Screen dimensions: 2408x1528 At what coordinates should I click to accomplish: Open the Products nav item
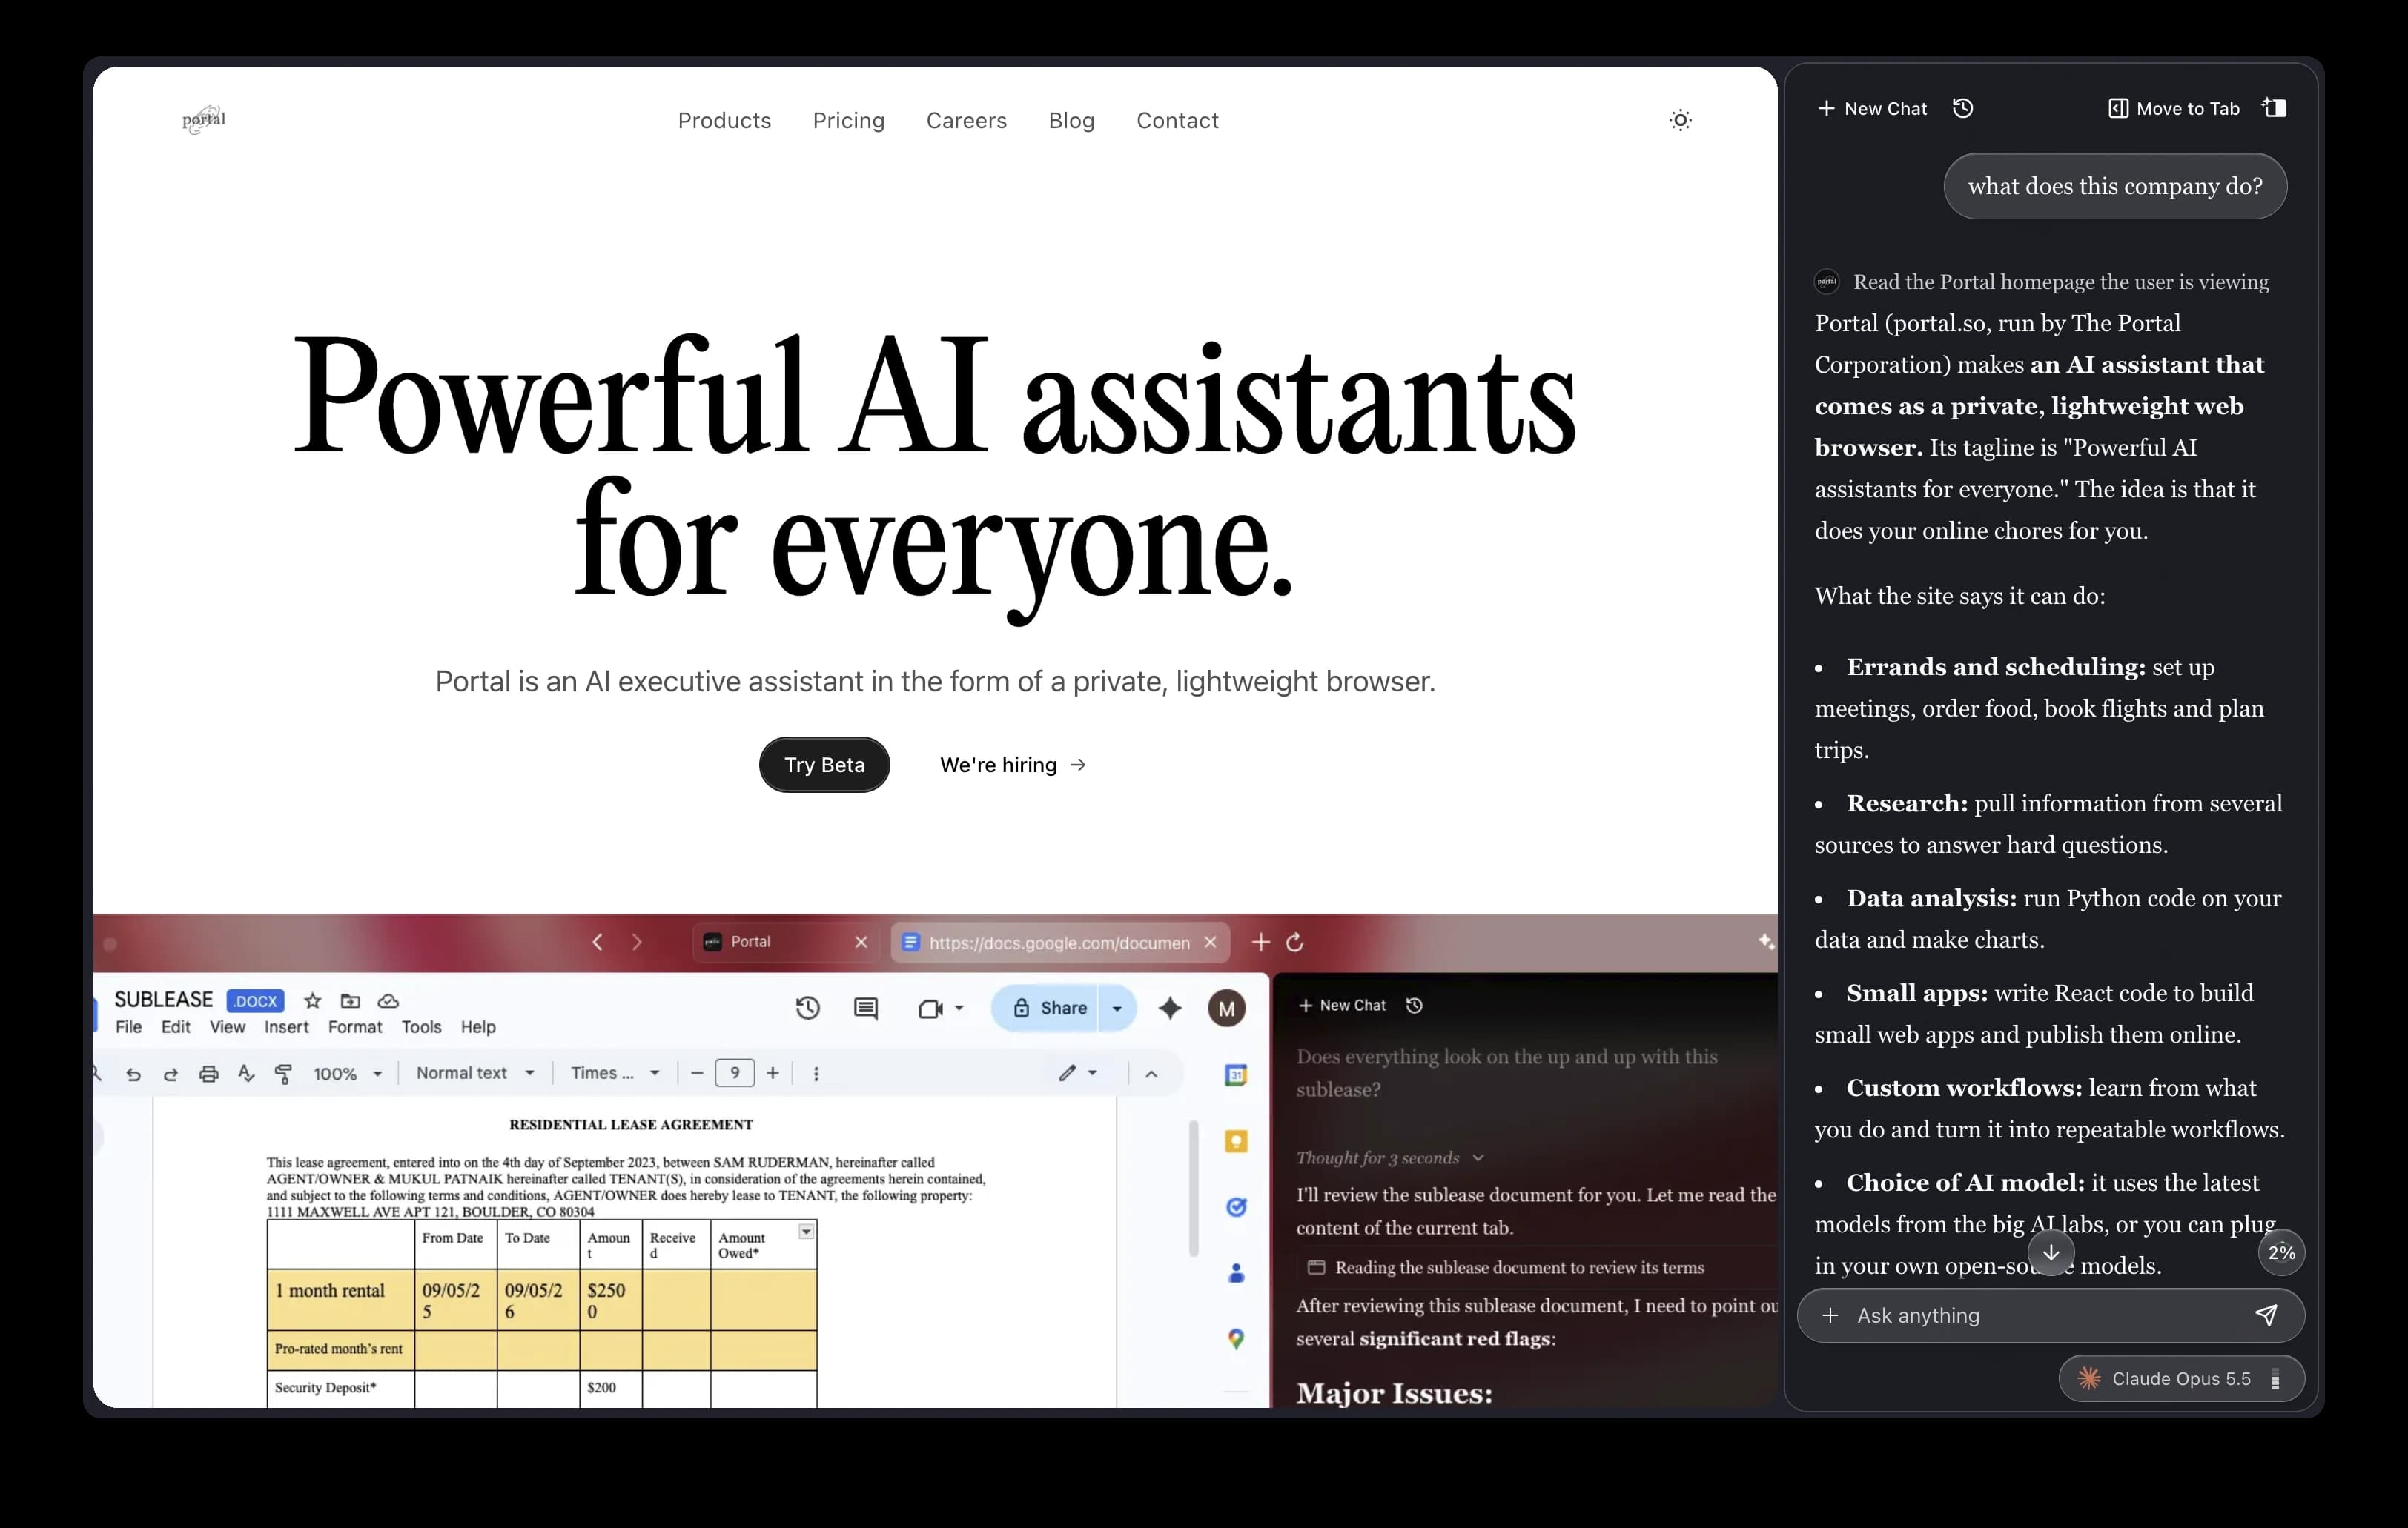click(724, 121)
